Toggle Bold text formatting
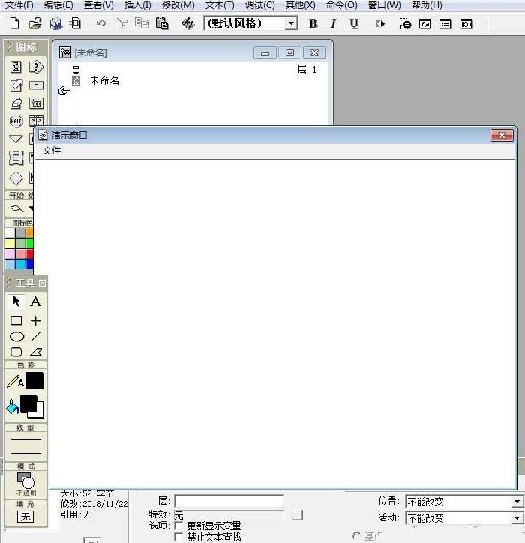This screenshot has width=525, height=543. click(313, 23)
